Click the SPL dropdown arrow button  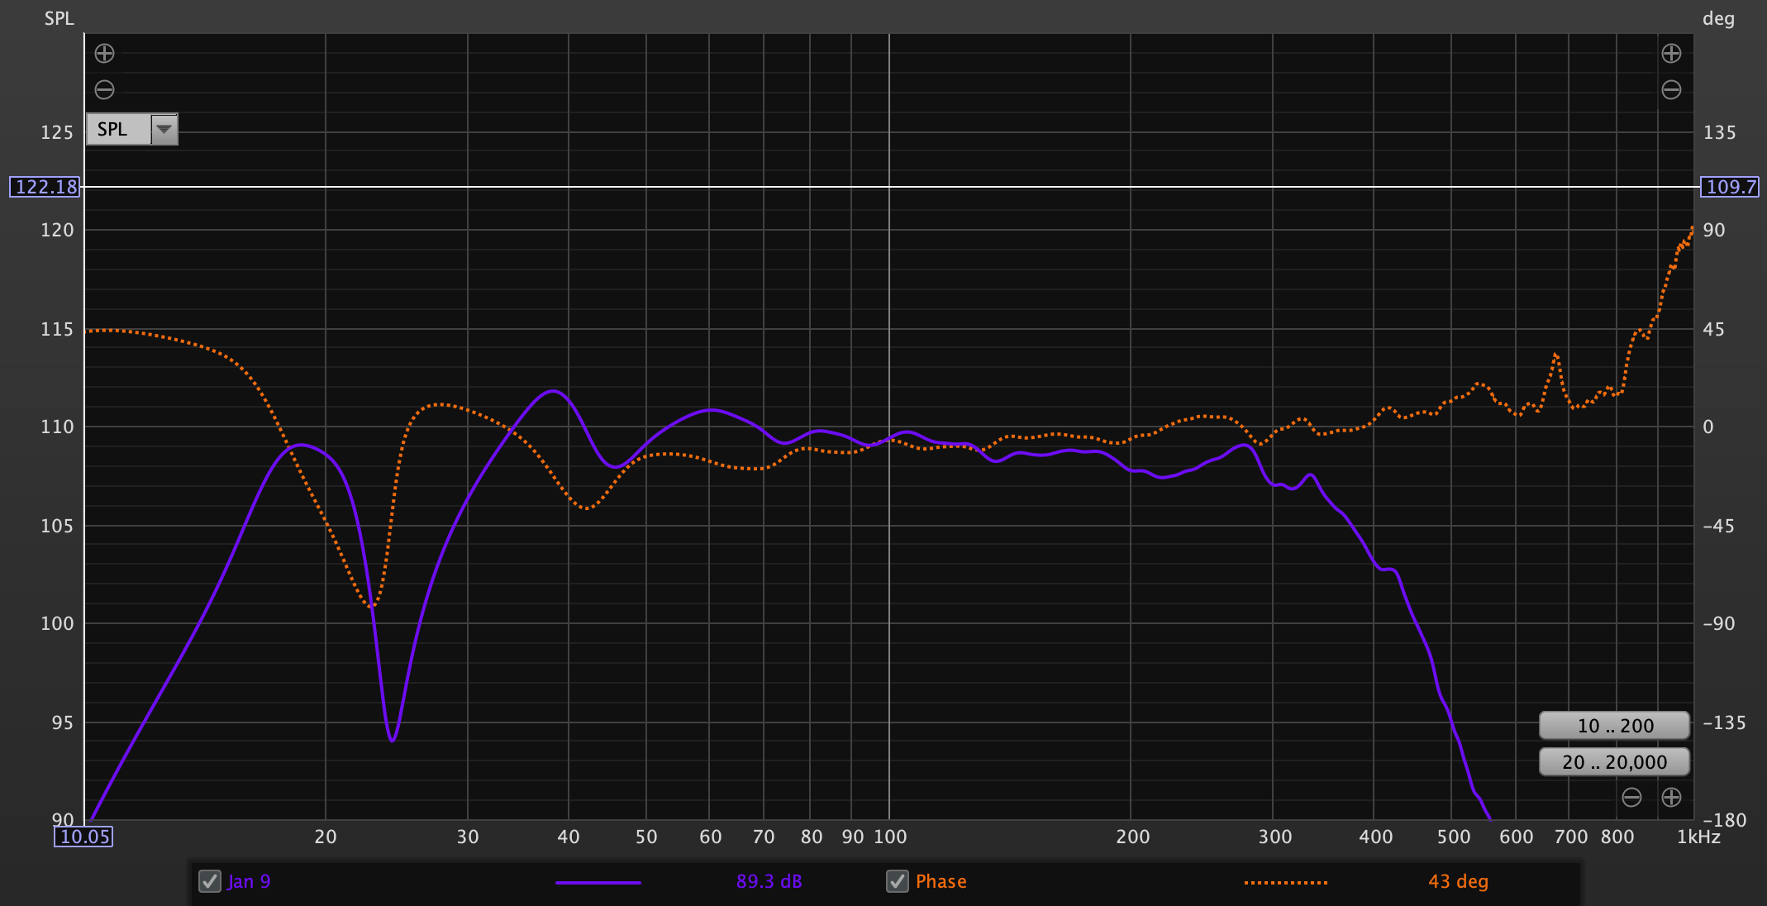tap(164, 129)
